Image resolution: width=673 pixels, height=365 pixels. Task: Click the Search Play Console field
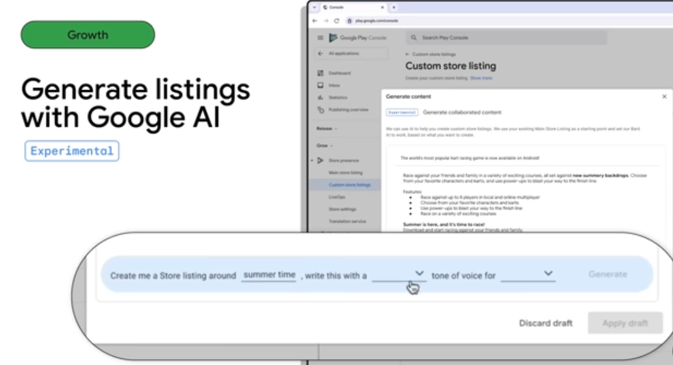pyautogui.click(x=506, y=38)
